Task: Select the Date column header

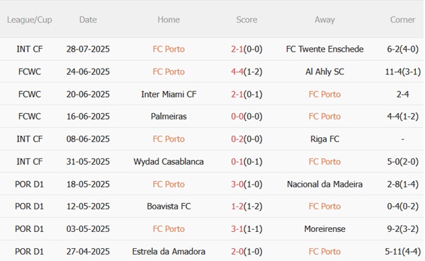Action: click(88, 20)
